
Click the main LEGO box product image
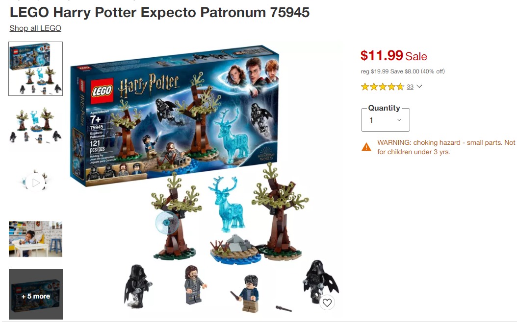175,115
